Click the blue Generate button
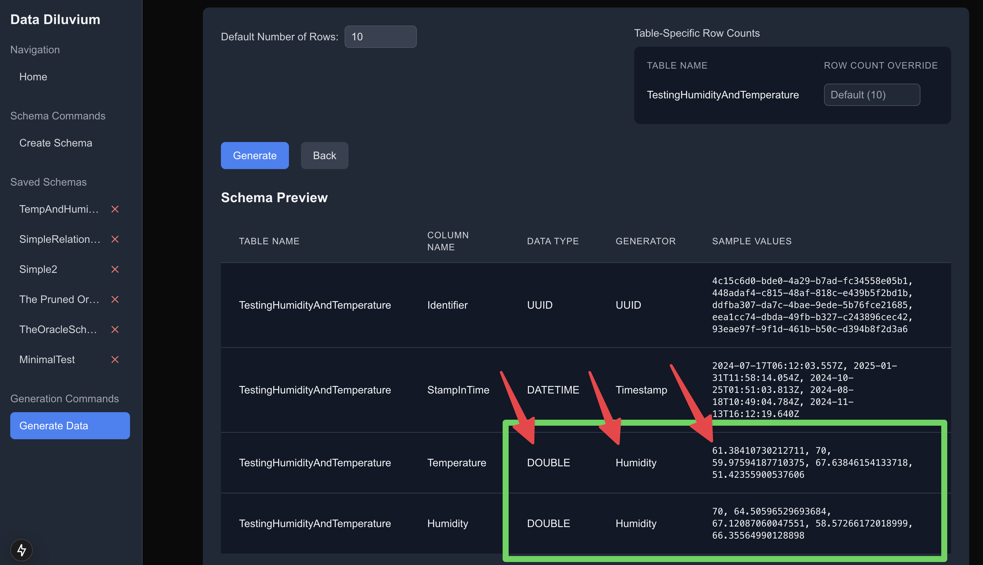983x565 pixels. 255,156
